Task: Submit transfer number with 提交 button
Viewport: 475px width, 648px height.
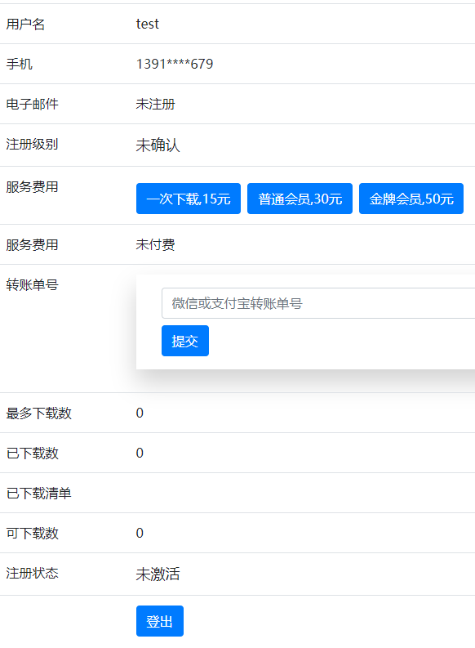Action: (x=185, y=341)
